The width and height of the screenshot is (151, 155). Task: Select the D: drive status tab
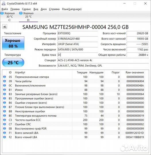point(28,17)
